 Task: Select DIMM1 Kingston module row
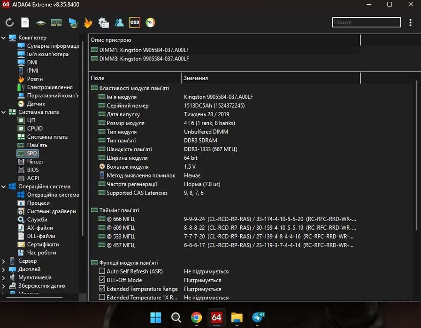pyautogui.click(x=224, y=50)
